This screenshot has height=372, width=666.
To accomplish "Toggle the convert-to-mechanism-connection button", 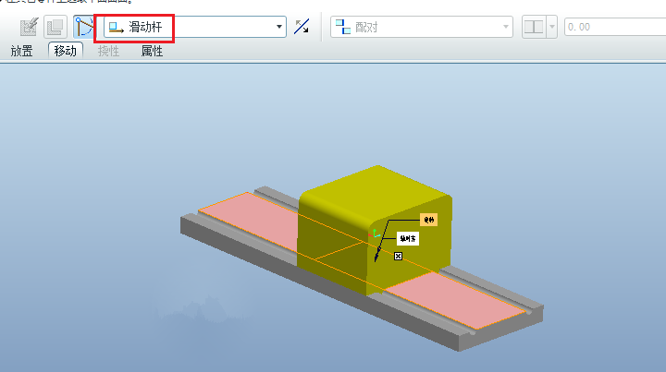I will click(x=83, y=27).
